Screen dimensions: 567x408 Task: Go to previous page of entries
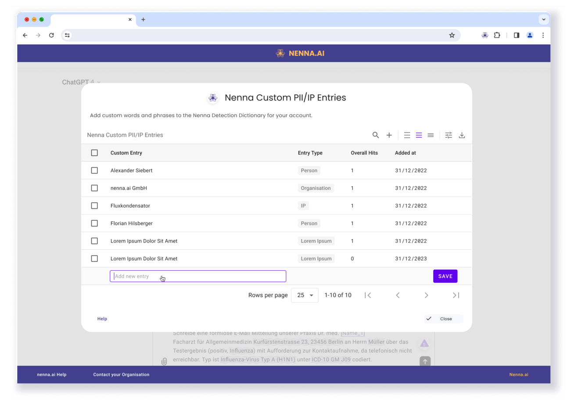pyautogui.click(x=398, y=295)
